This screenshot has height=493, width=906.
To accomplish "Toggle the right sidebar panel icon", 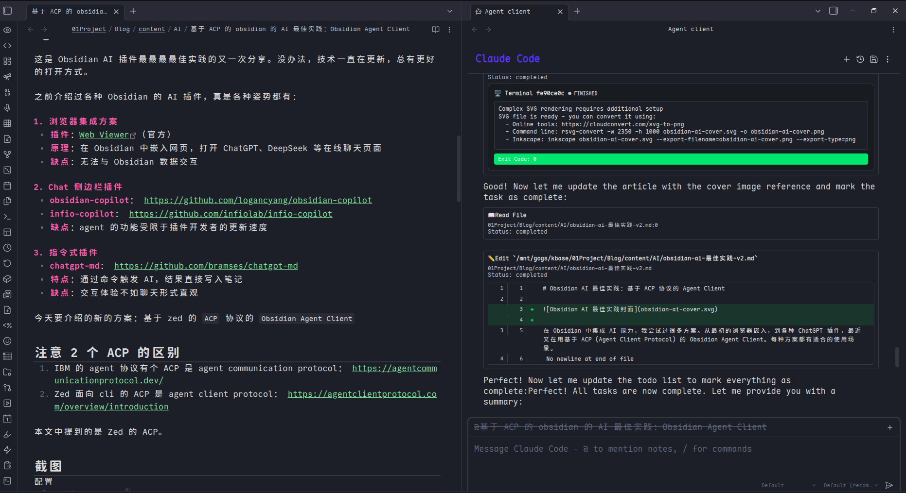I will click(834, 11).
